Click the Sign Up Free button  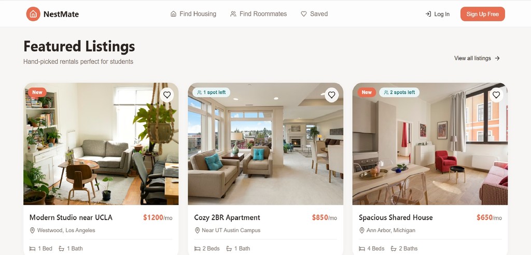(483, 14)
